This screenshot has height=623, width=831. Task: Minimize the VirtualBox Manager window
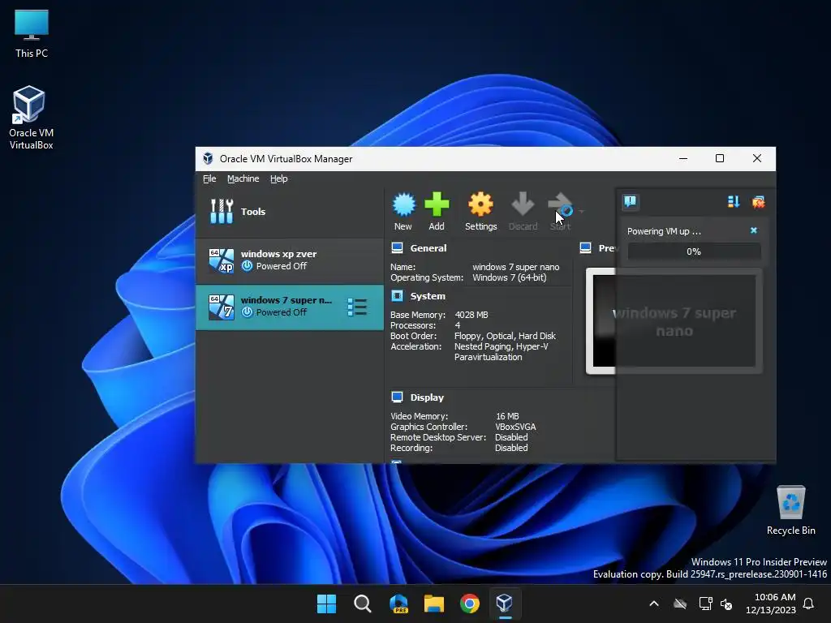click(x=683, y=158)
